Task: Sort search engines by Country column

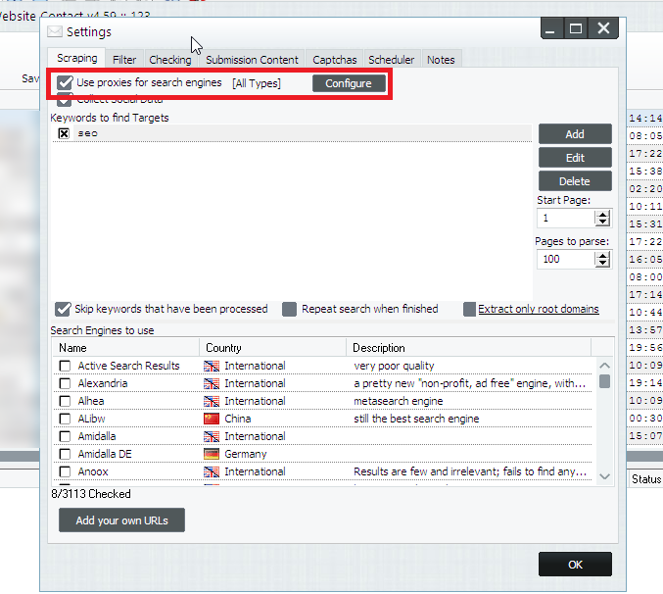Action: pos(272,348)
